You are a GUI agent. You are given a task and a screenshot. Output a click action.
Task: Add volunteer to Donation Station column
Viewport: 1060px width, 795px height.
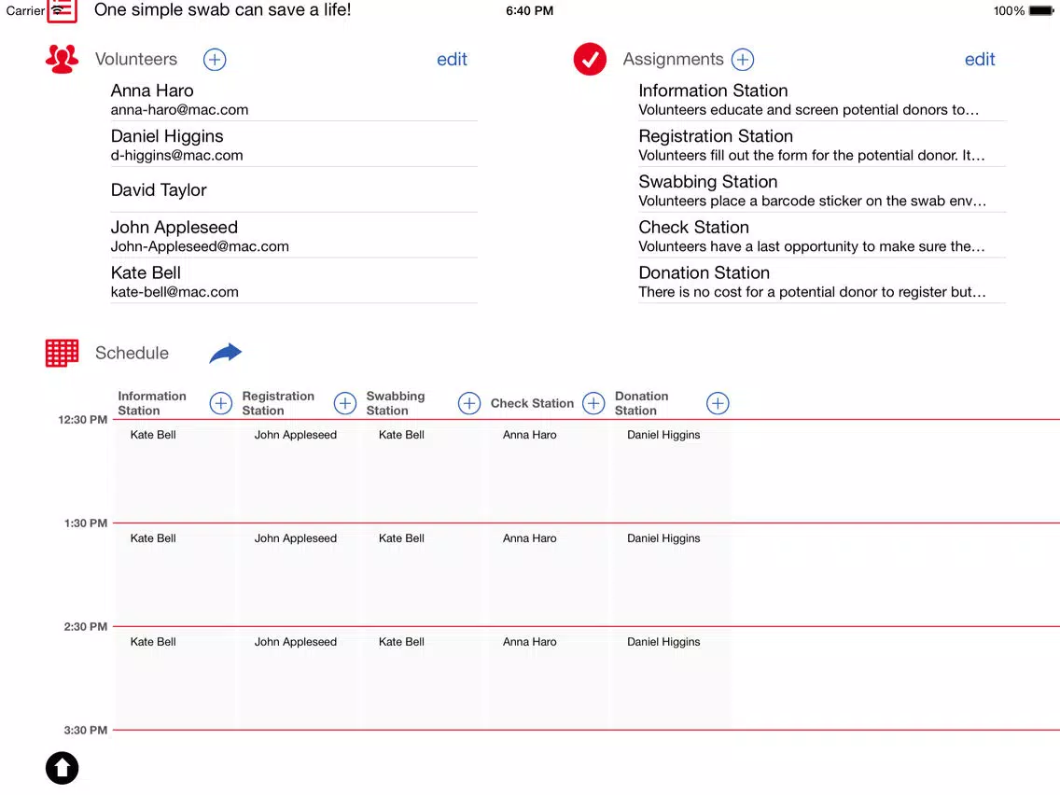[718, 403]
